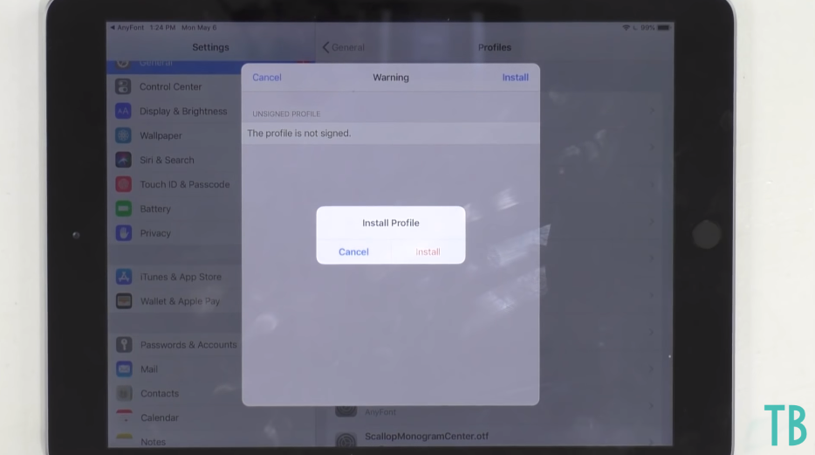815x455 pixels.
Task: Tap the Passwords & Accounts key icon
Action: [x=124, y=344]
